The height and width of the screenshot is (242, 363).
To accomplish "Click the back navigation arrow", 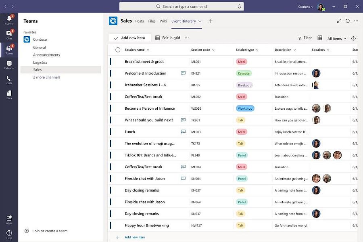I will (6, 6).
